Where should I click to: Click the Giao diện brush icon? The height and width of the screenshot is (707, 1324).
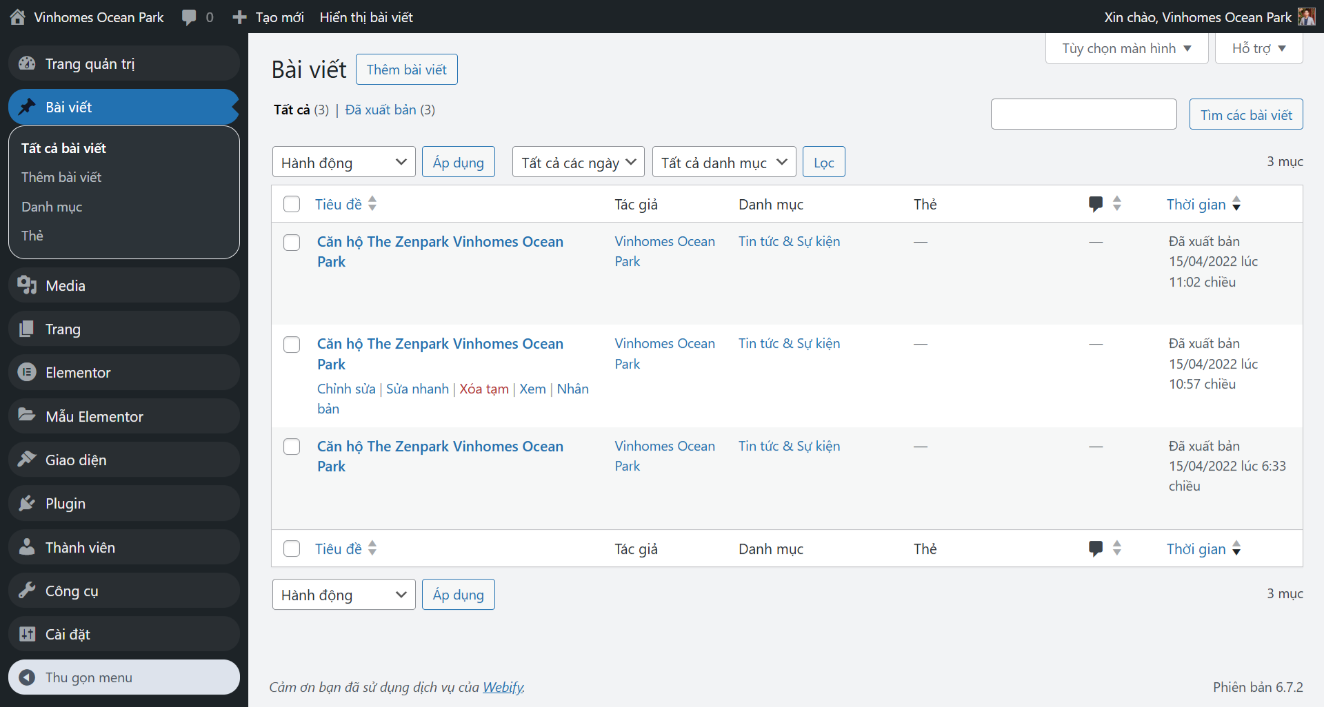pos(27,460)
